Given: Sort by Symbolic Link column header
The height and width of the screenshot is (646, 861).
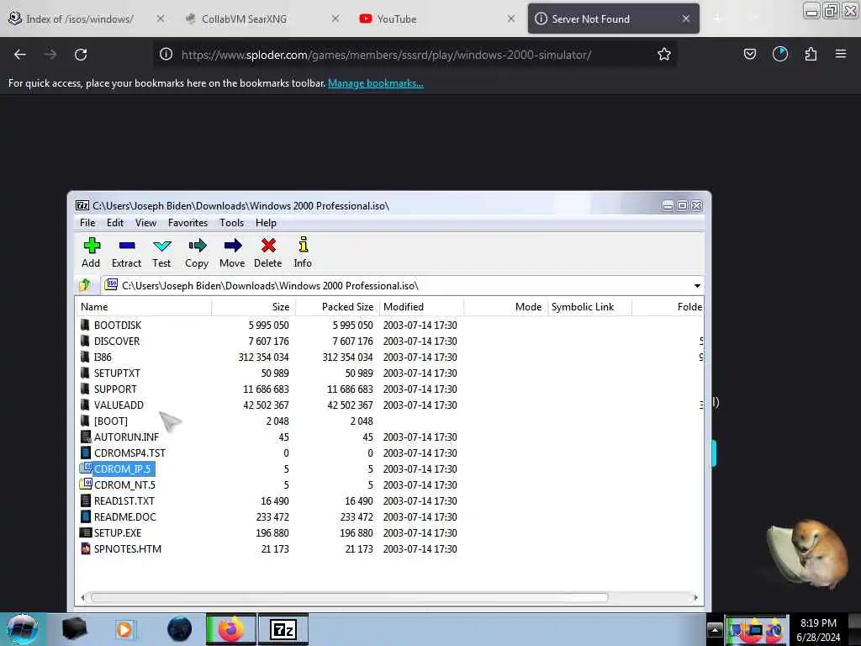Looking at the screenshot, I should pos(589,306).
